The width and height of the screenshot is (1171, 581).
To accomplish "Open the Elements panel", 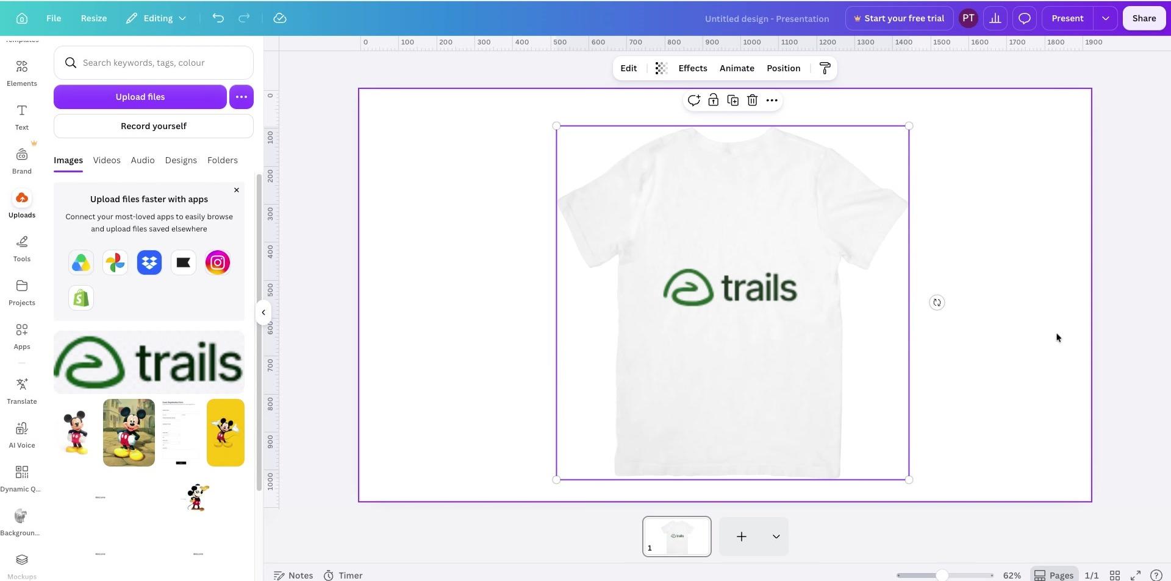I will click(x=22, y=73).
